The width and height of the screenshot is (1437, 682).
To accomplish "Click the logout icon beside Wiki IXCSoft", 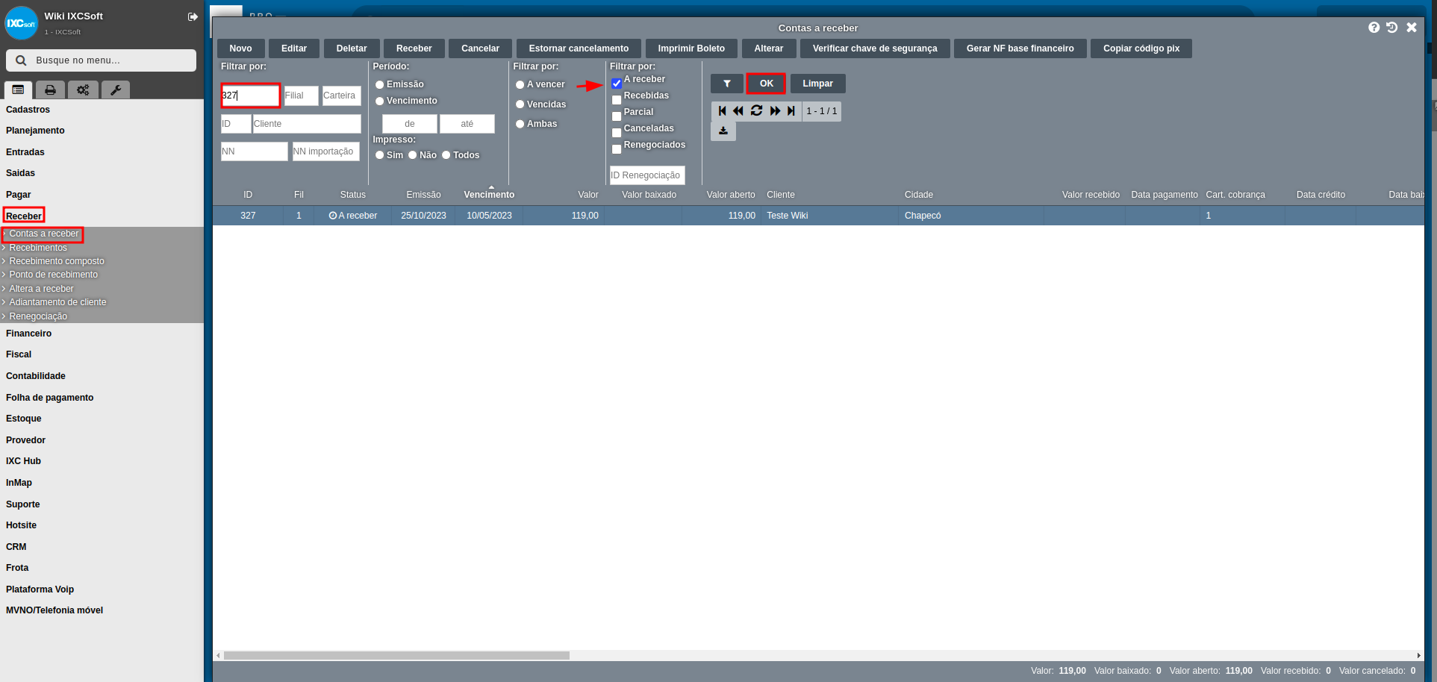I will tap(193, 16).
